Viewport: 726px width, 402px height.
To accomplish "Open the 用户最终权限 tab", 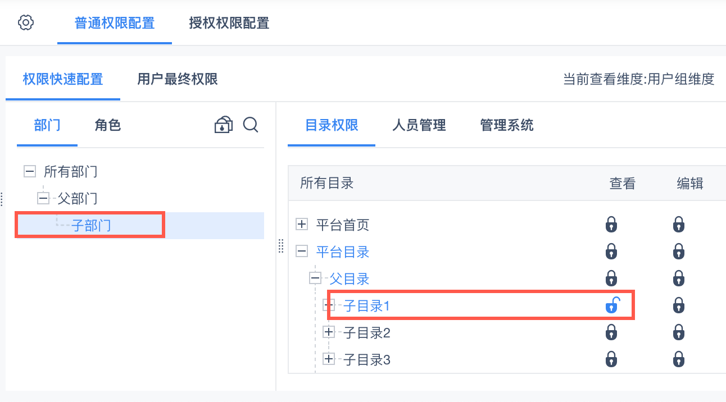I will pos(178,79).
